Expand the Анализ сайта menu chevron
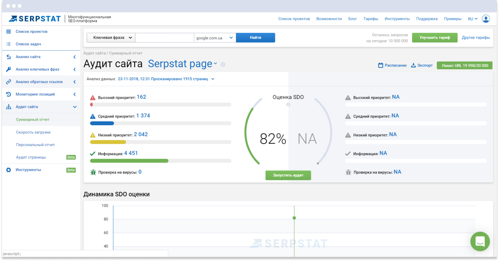Viewport: 499px width, 261px height. pos(75,57)
